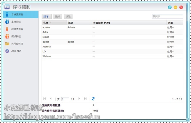Click the help question mark icon
191x123 pixels.
pyautogui.click(x=170, y=7)
